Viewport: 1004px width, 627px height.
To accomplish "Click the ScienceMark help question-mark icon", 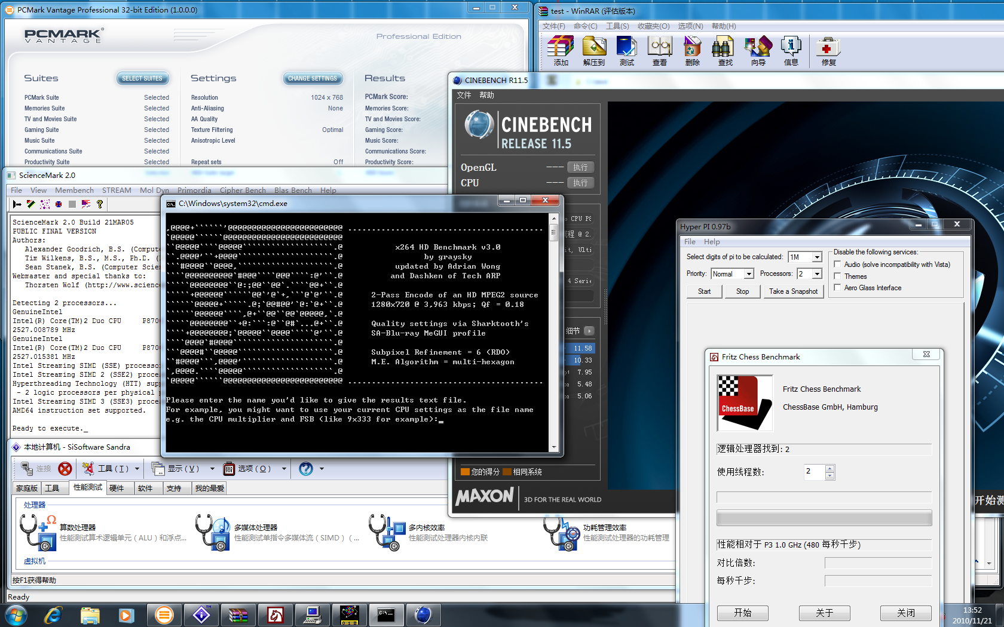I will [100, 204].
